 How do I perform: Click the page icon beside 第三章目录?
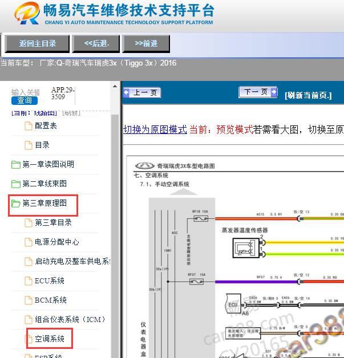click(29, 223)
